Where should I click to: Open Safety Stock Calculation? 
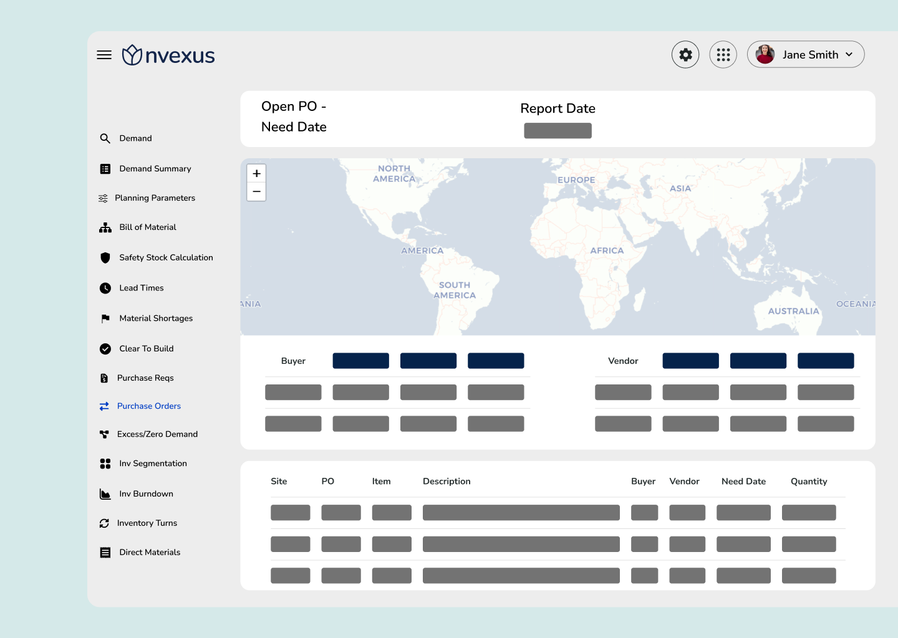(x=166, y=257)
